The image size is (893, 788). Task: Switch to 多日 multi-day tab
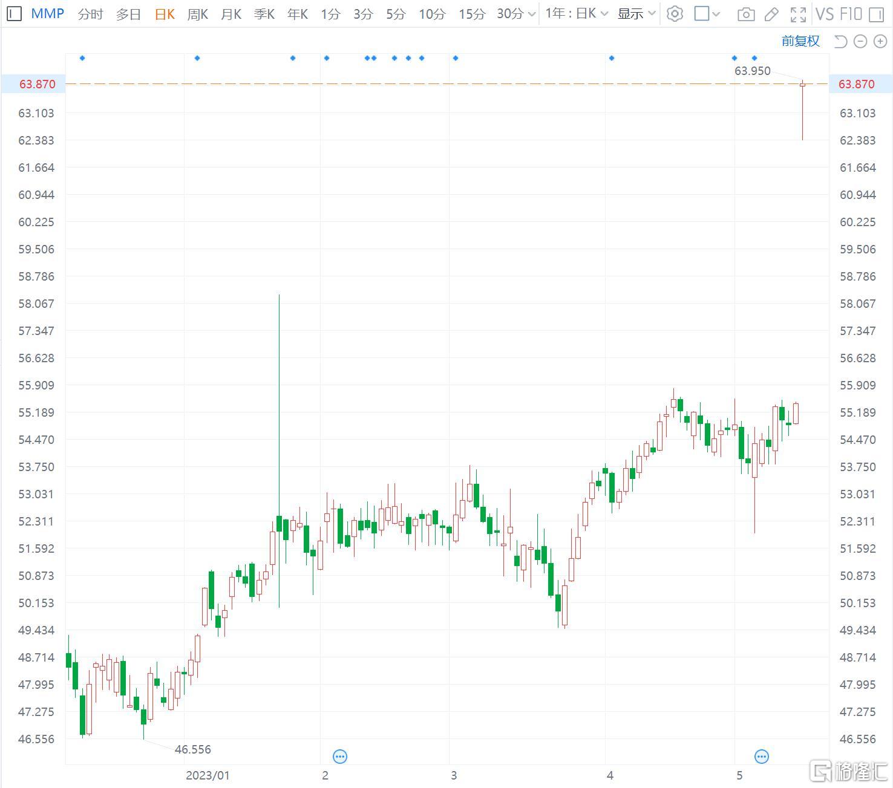pyautogui.click(x=128, y=14)
